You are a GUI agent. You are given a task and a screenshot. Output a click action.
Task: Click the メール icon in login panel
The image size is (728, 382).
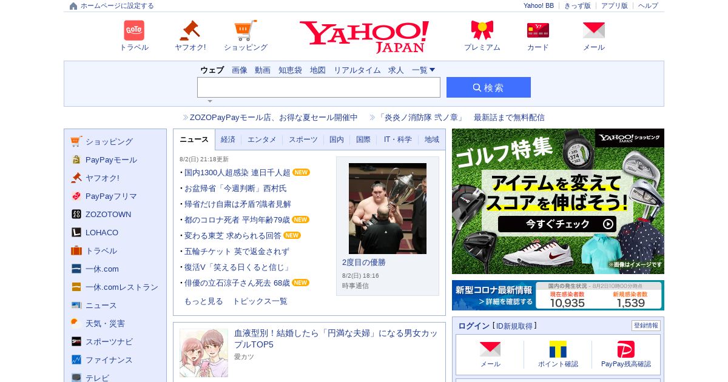[x=490, y=349]
